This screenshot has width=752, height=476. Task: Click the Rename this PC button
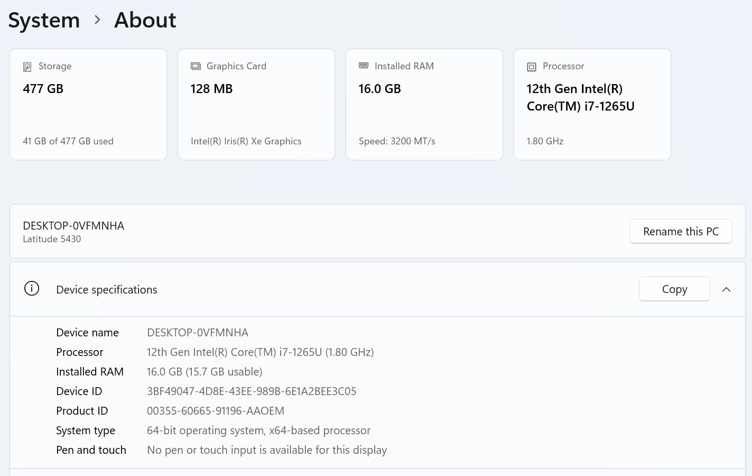pos(681,232)
